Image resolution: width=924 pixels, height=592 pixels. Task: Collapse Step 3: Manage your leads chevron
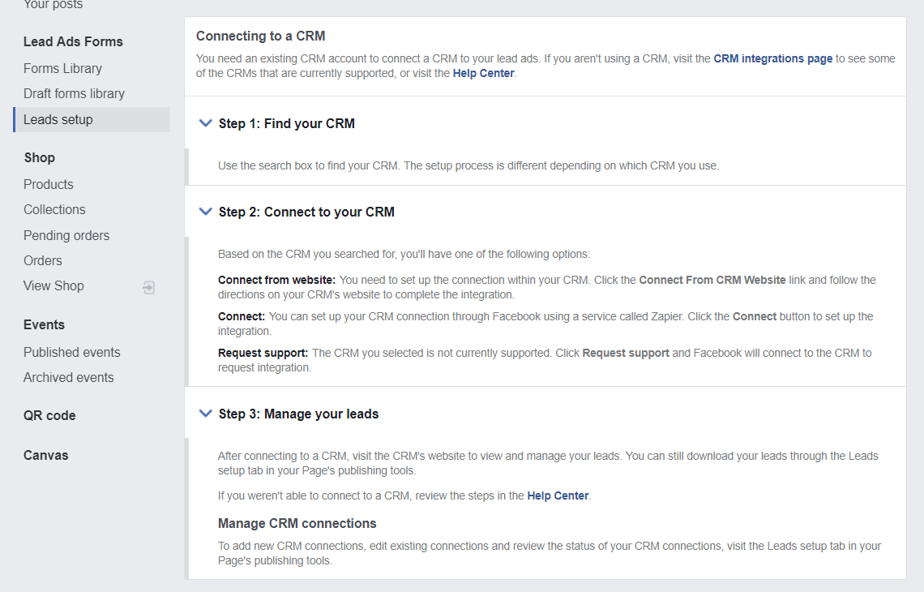pyautogui.click(x=205, y=414)
